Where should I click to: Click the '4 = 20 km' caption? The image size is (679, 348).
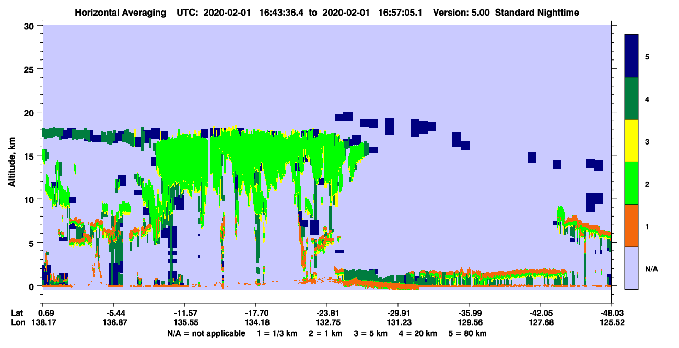coord(418,333)
